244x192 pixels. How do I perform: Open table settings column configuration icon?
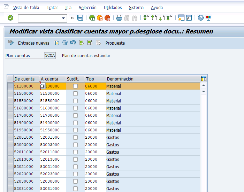[204, 79]
